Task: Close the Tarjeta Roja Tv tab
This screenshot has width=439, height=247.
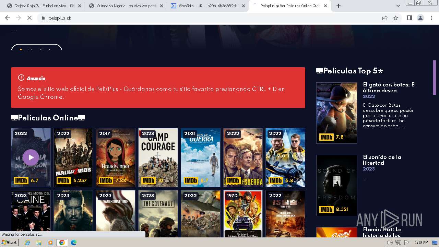Action: coord(80,6)
